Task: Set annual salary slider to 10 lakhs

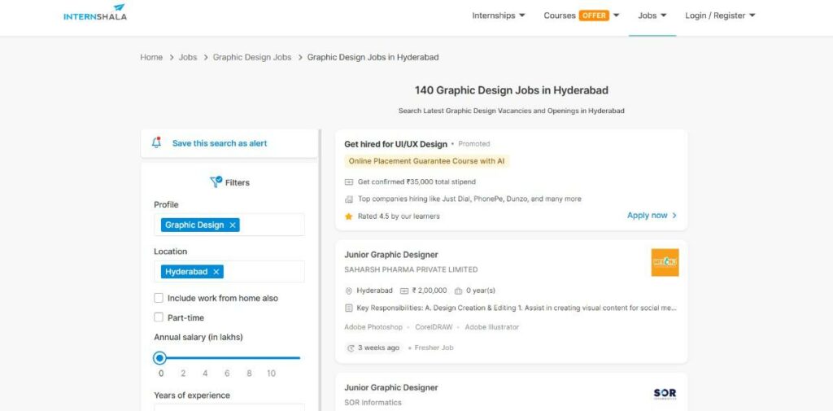Action: point(271,358)
